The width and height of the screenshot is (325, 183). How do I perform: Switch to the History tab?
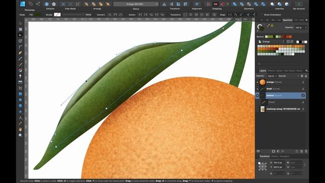click(x=274, y=157)
